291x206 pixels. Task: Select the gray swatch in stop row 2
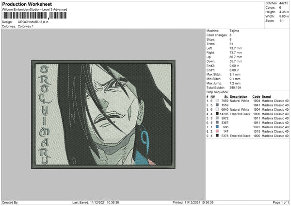pos(217,105)
